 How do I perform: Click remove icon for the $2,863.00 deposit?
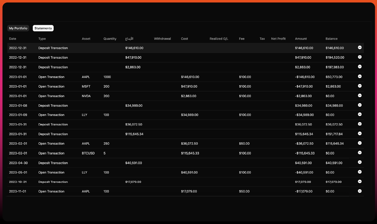pyautogui.click(x=360, y=67)
